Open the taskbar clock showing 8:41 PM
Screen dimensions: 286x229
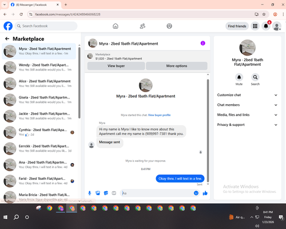(x=268, y=217)
